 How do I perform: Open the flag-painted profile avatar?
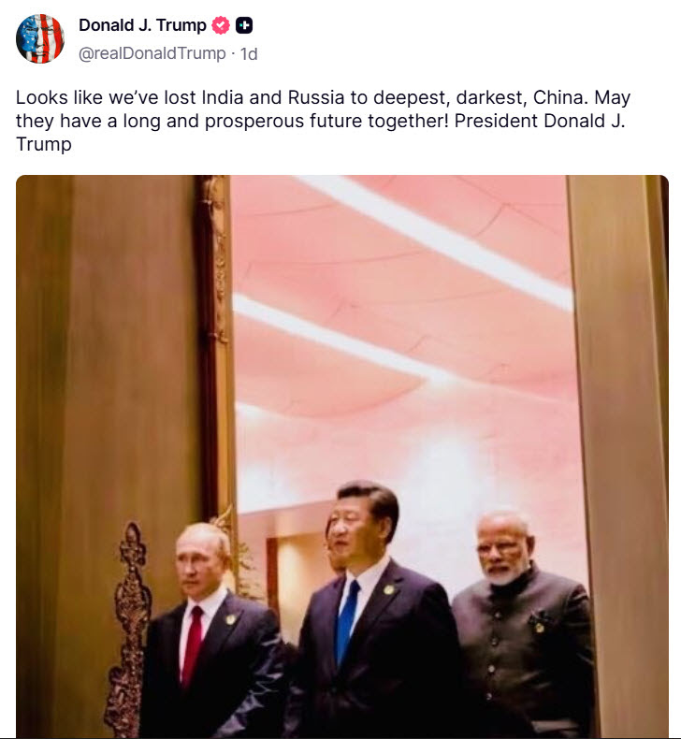point(40,38)
